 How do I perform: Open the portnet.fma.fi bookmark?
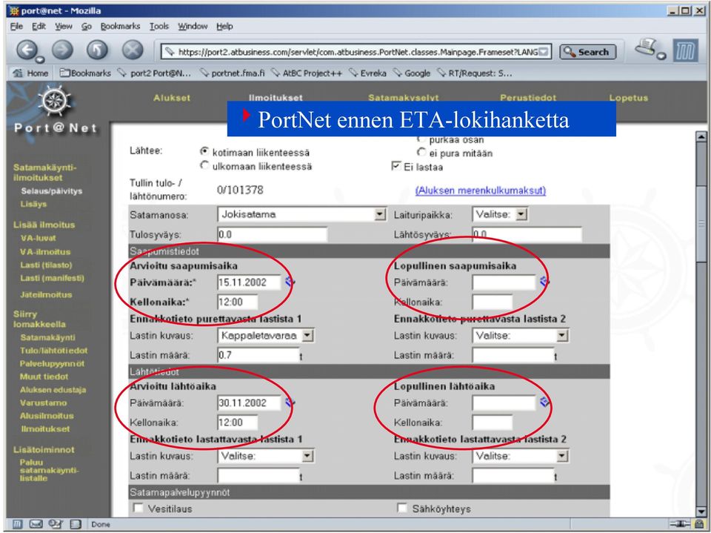(233, 73)
